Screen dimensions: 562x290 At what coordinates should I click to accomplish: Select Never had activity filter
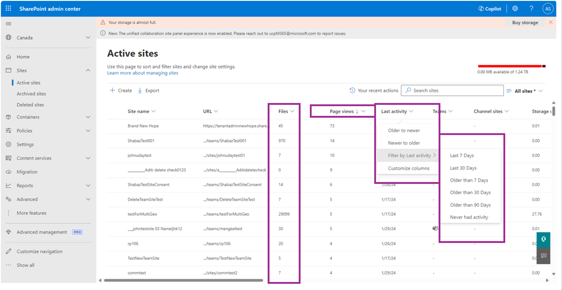tap(469, 217)
